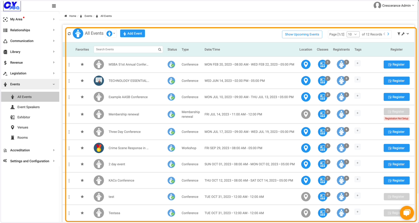Expand the My Area sidebar section
The height and width of the screenshot is (223, 419).
click(29, 19)
